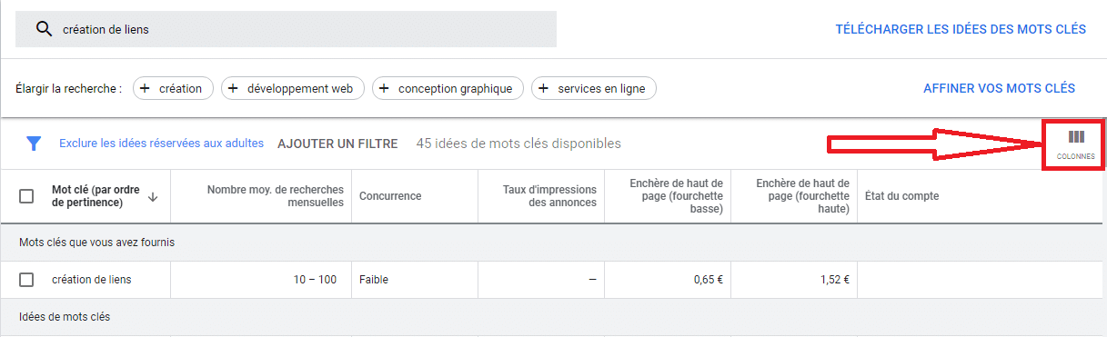Click 'Exclure les idées réservées aux adultes'
The width and height of the screenshot is (1107, 337).
161,144
